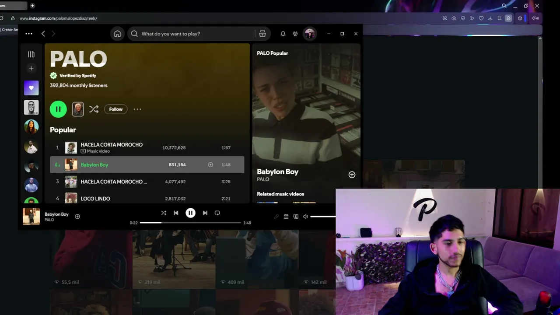Pause playback in bottom player bar

pos(190,213)
